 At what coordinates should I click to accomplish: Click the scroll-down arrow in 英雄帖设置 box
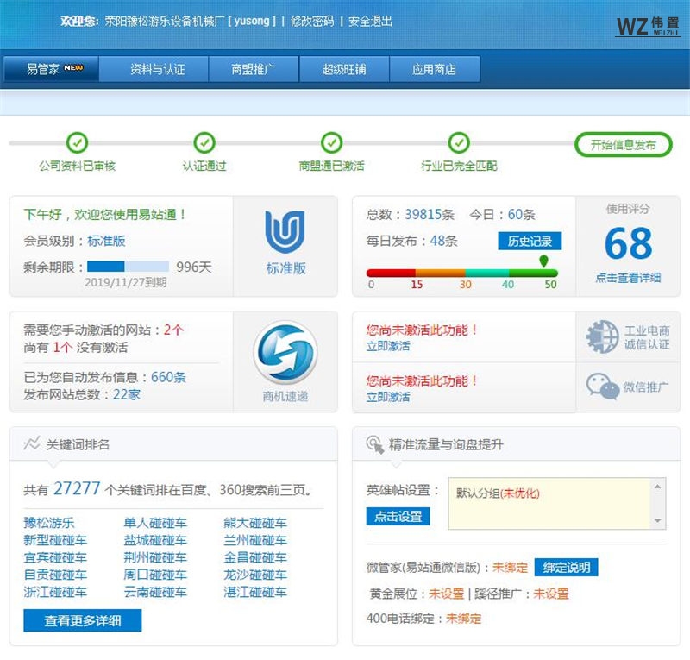click(657, 520)
